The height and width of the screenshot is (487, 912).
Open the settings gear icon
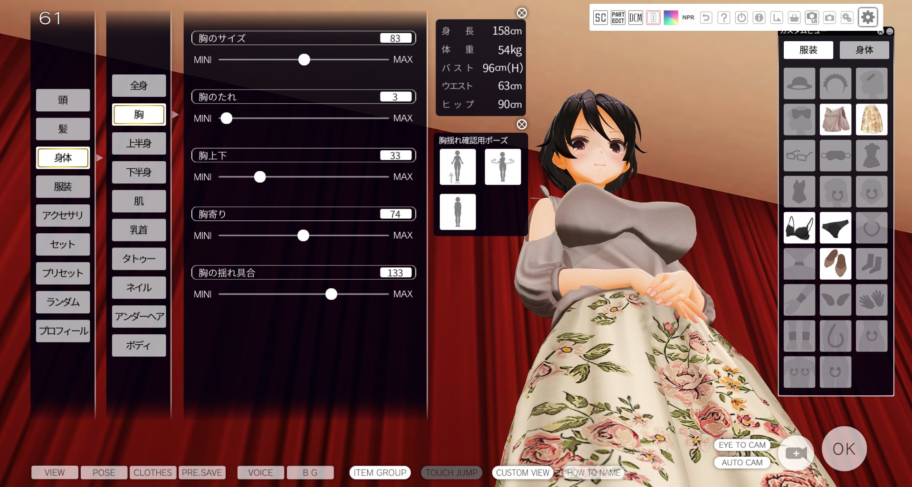[x=868, y=18]
